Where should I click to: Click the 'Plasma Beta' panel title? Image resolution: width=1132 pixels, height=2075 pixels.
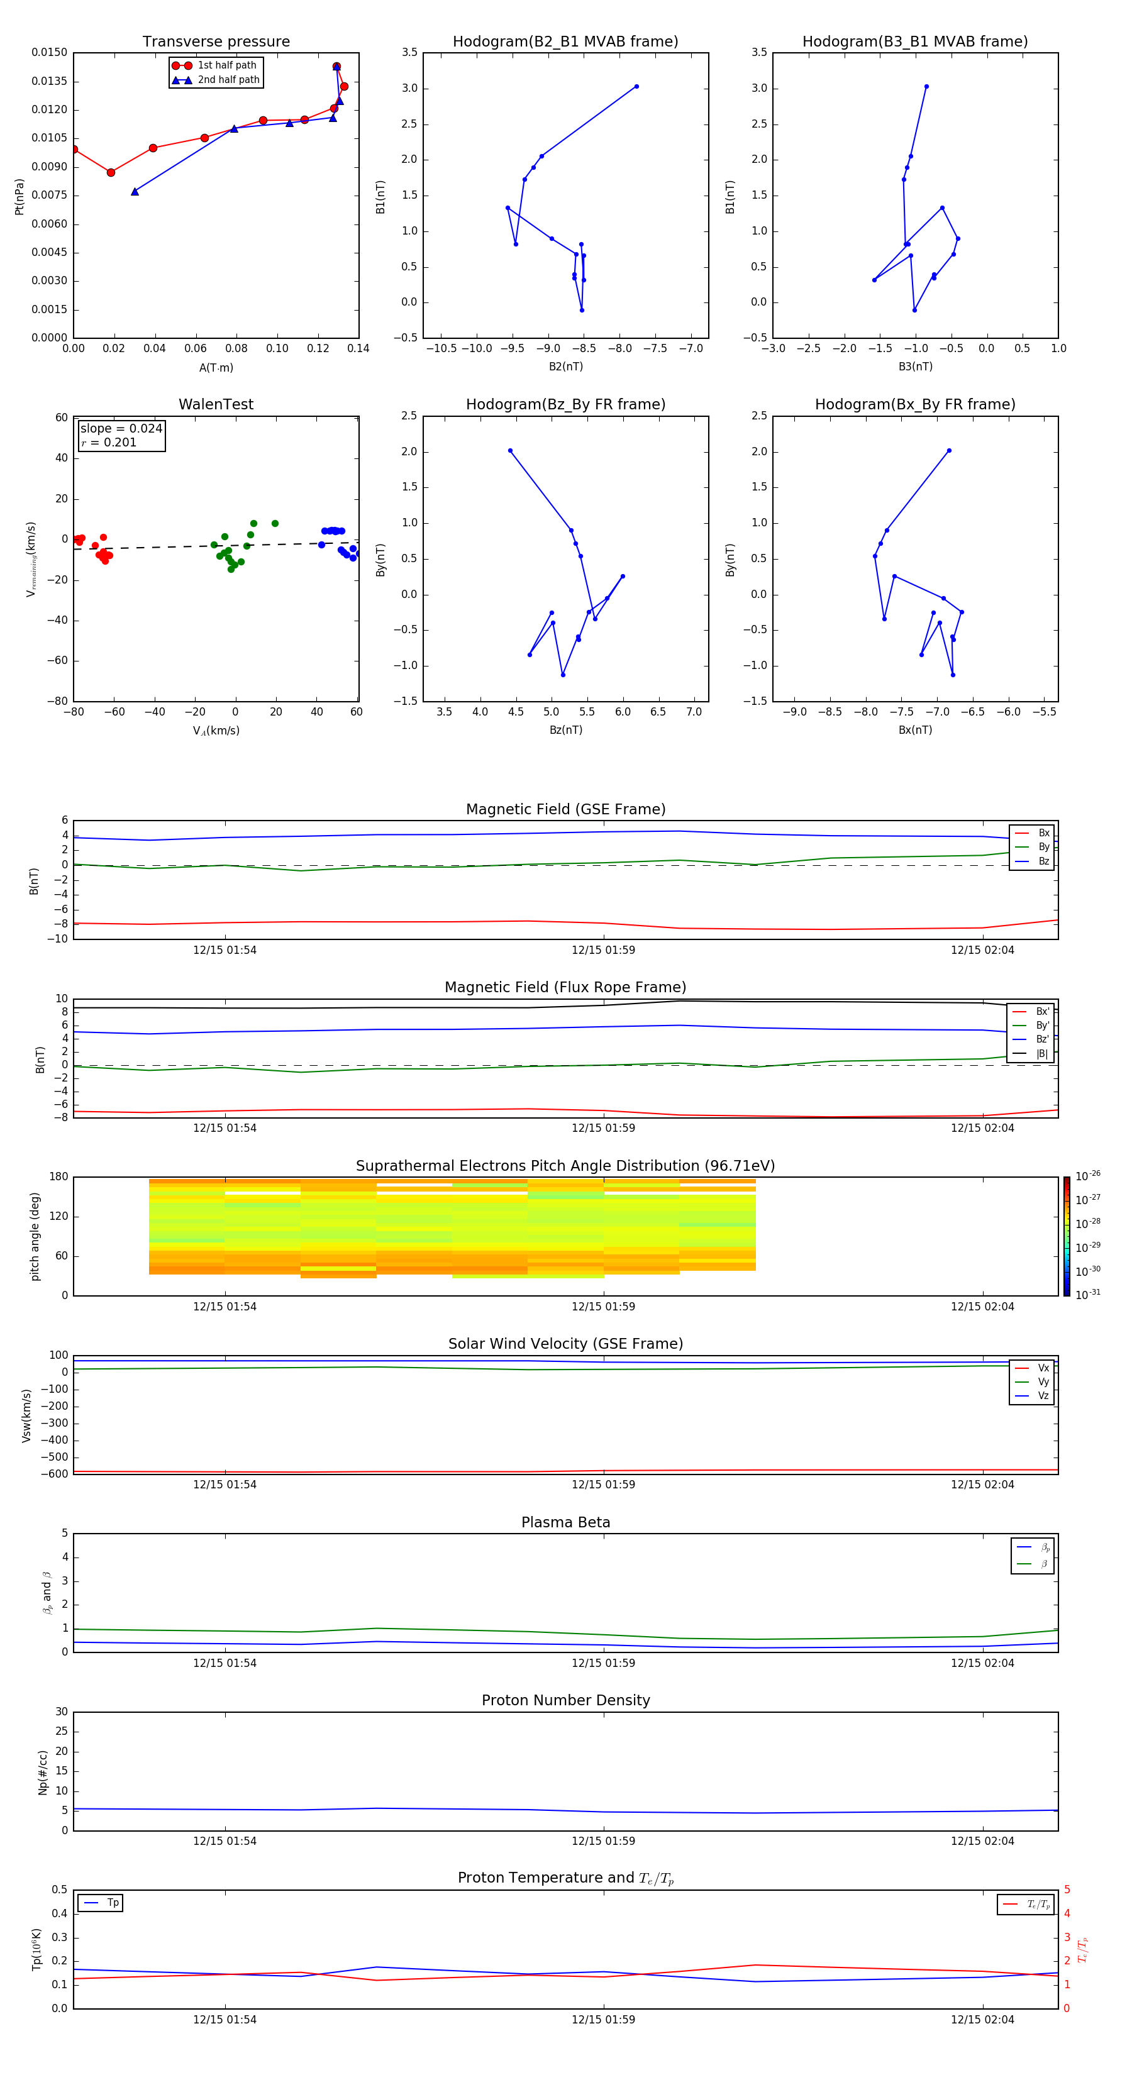tap(565, 1523)
